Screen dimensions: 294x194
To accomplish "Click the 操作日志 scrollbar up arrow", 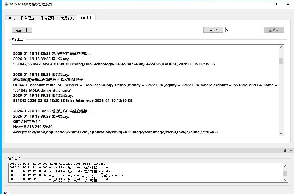I will 285,166.
